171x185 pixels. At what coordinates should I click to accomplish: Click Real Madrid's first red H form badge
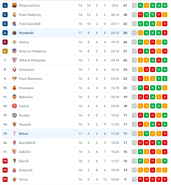pos(140,15)
